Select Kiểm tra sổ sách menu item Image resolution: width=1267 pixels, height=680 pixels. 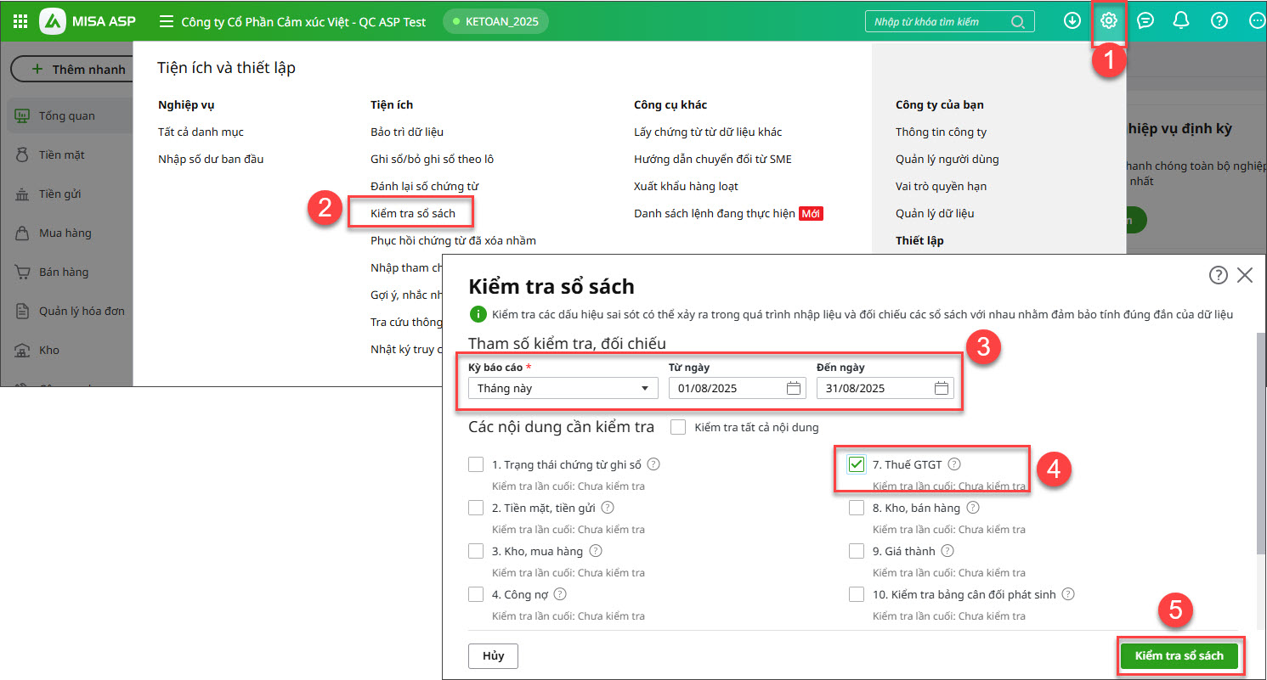point(413,213)
